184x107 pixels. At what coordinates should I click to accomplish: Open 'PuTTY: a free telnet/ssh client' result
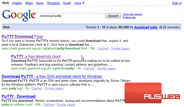pos(36,56)
